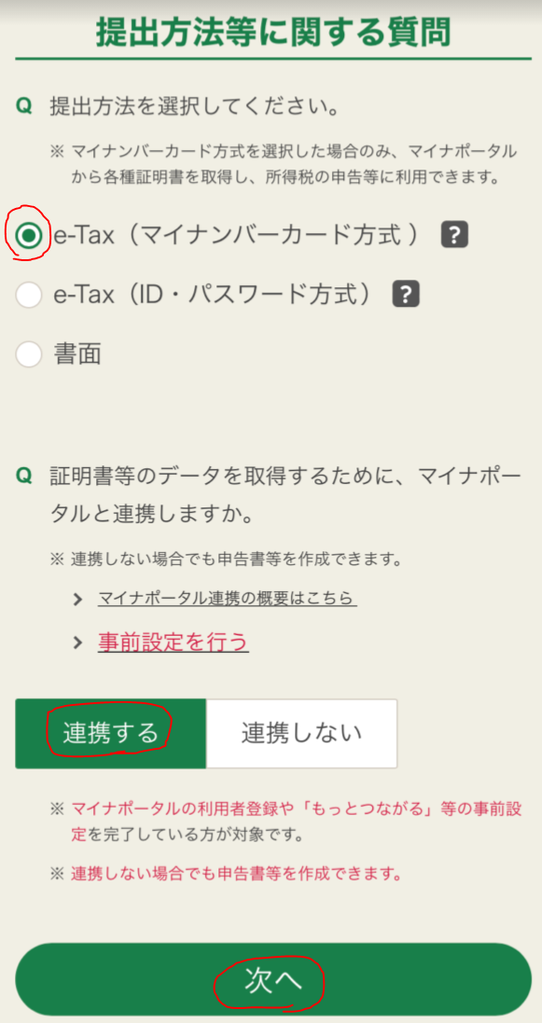
Task: Click the 提出方法等に関する質問 heading
Action: click(x=273, y=32)
